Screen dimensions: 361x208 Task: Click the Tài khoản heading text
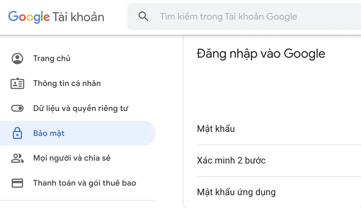click(x=79, y=17)
